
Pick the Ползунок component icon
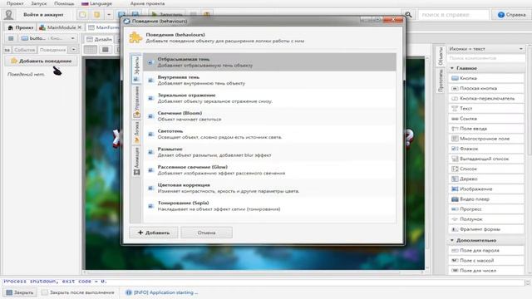[x=455, y=219]
